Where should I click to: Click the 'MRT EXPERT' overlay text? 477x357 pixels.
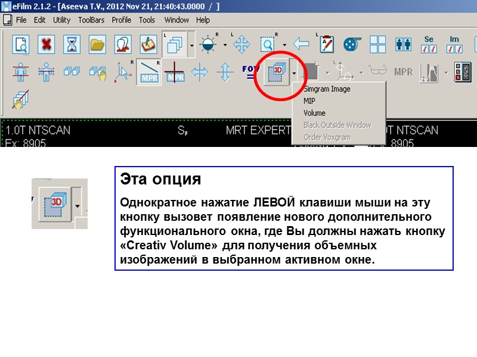258,130
